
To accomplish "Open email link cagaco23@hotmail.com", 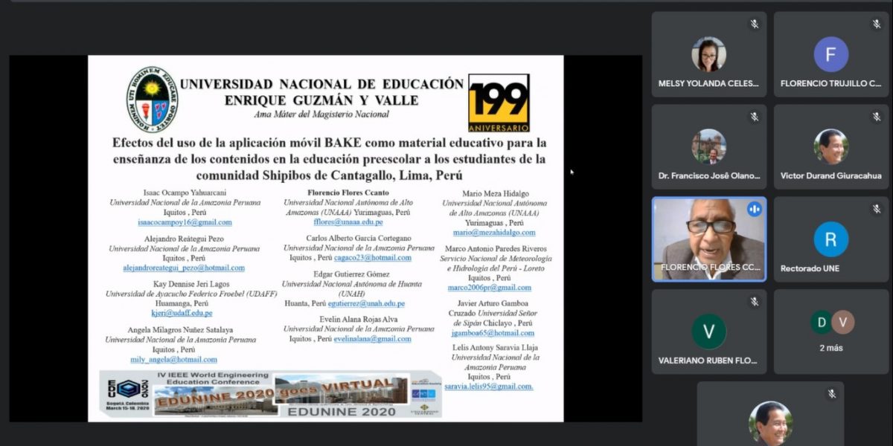I will click(x=372, y=258).
